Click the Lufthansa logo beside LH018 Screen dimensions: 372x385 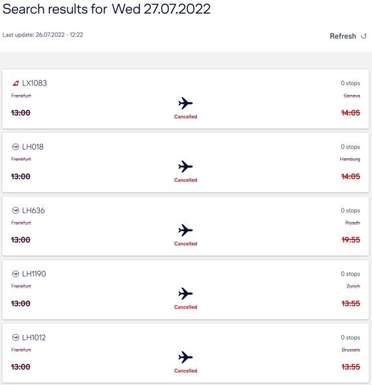16,147
